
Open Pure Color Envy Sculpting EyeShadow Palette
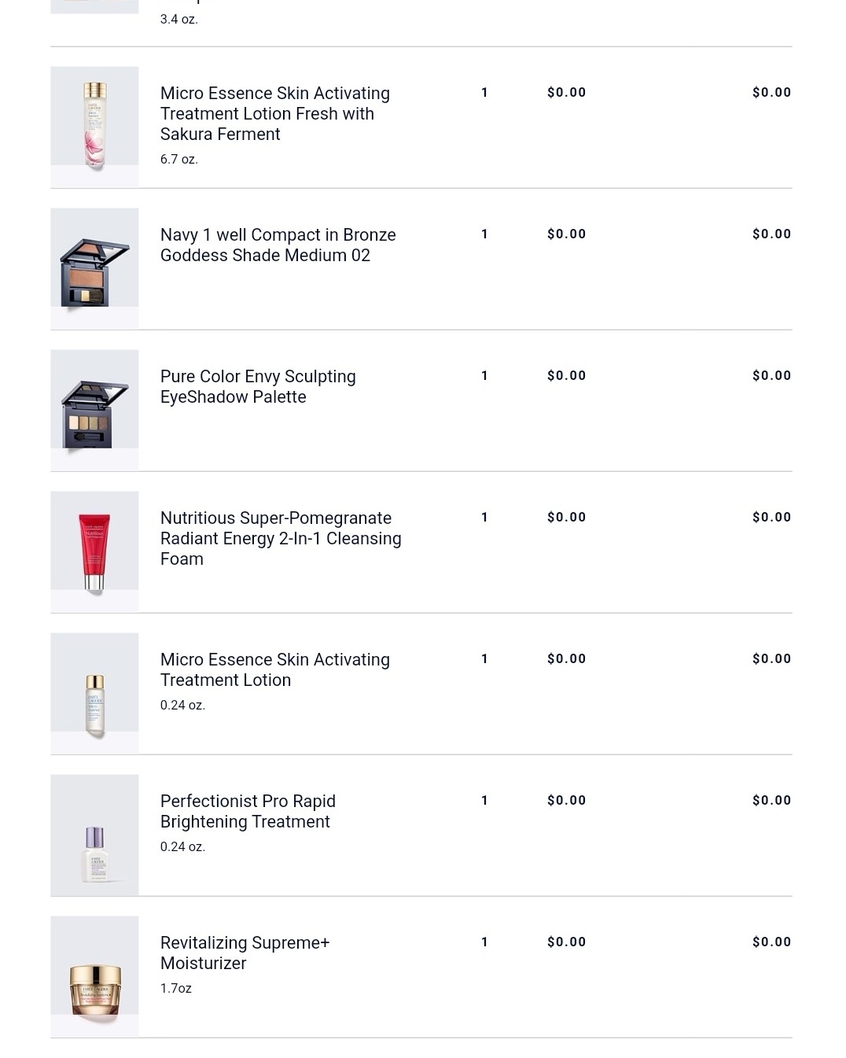coord(258,386)
